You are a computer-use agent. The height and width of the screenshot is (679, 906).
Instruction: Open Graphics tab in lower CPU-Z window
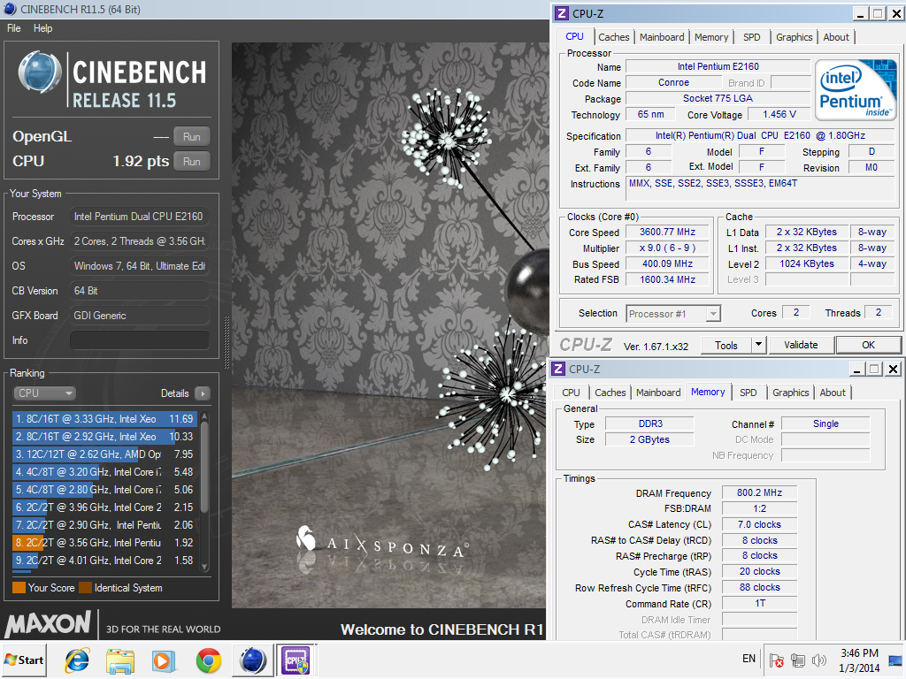point(790,393)
